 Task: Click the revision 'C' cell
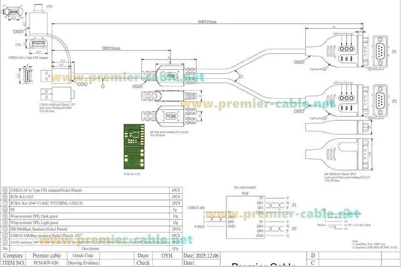tap(313, 263)
